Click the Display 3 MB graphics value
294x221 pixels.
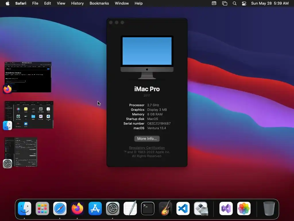tap(157, 110)
